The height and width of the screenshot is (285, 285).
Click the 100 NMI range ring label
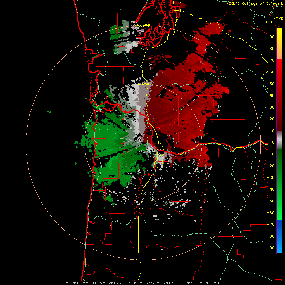pos(143,25)
